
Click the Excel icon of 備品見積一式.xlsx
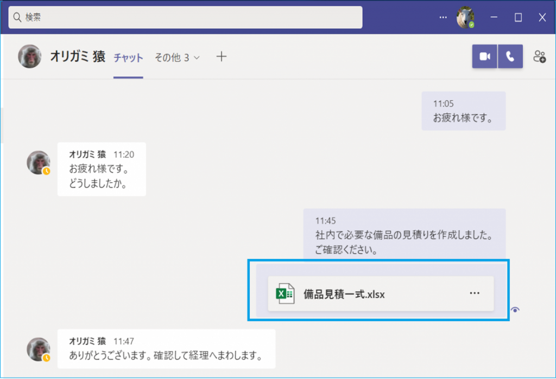coord(285,294)
